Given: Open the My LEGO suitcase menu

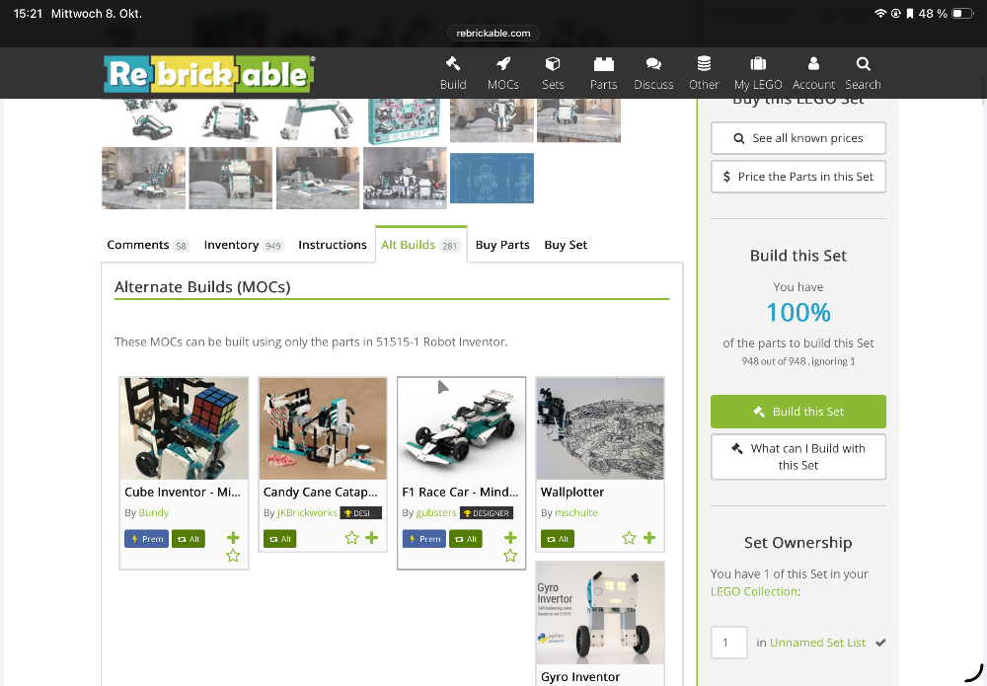Looking at the screenshot, I should pyautogui.click(x=758, y=64).
